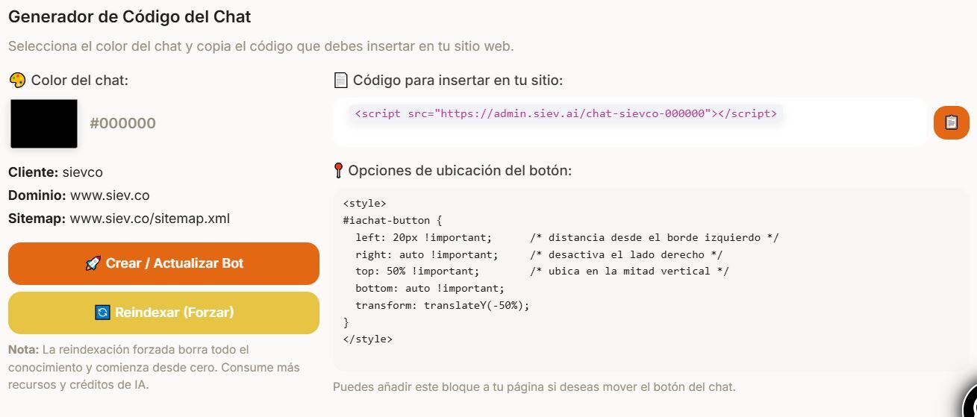Screen dimensions: 977x417
Task: Select the script tag embed code snippet
Action: point(566,114)
